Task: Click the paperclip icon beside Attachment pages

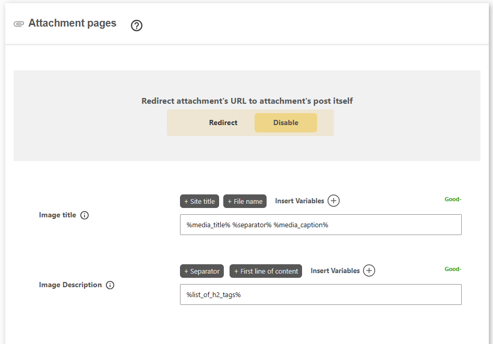Action: [x=19, y=24]
